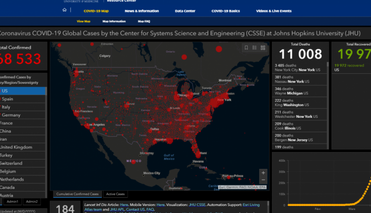Select France in the country list
Viewport: 371px width, 213px height.
click(22, 123)
